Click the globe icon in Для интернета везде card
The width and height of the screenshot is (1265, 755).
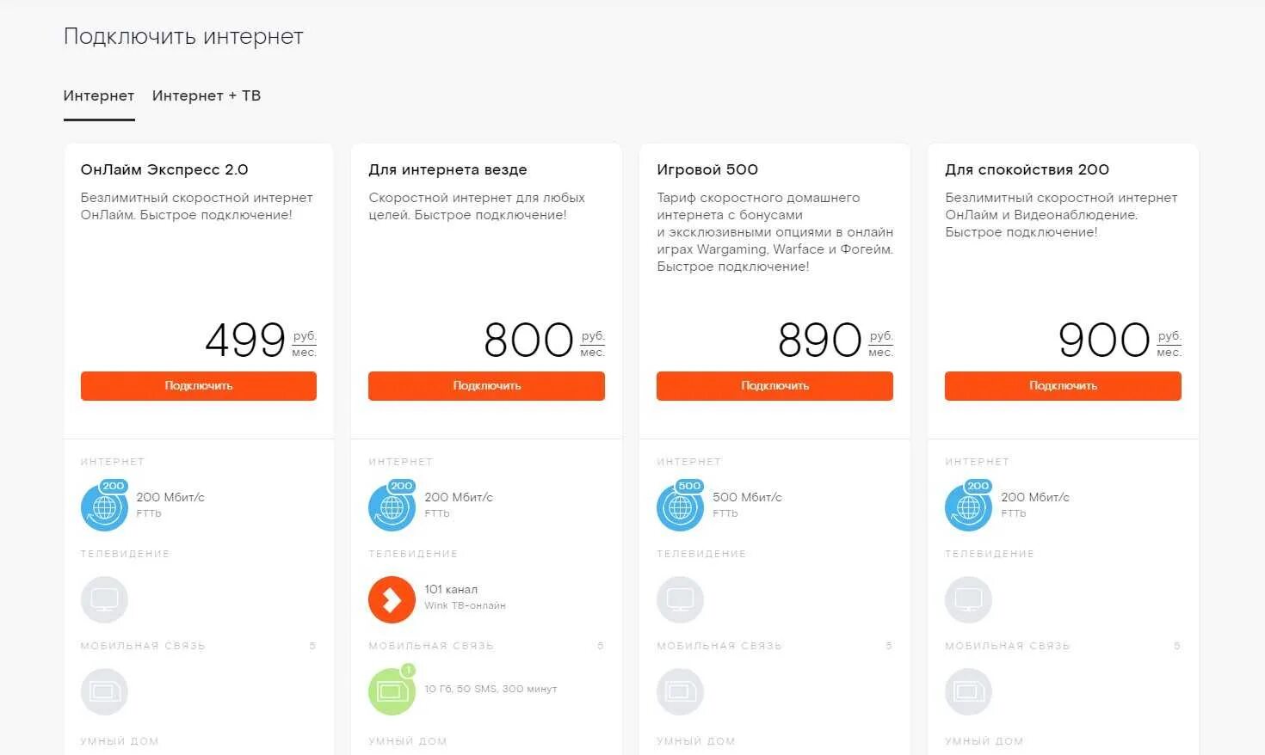tap(392, 507)
